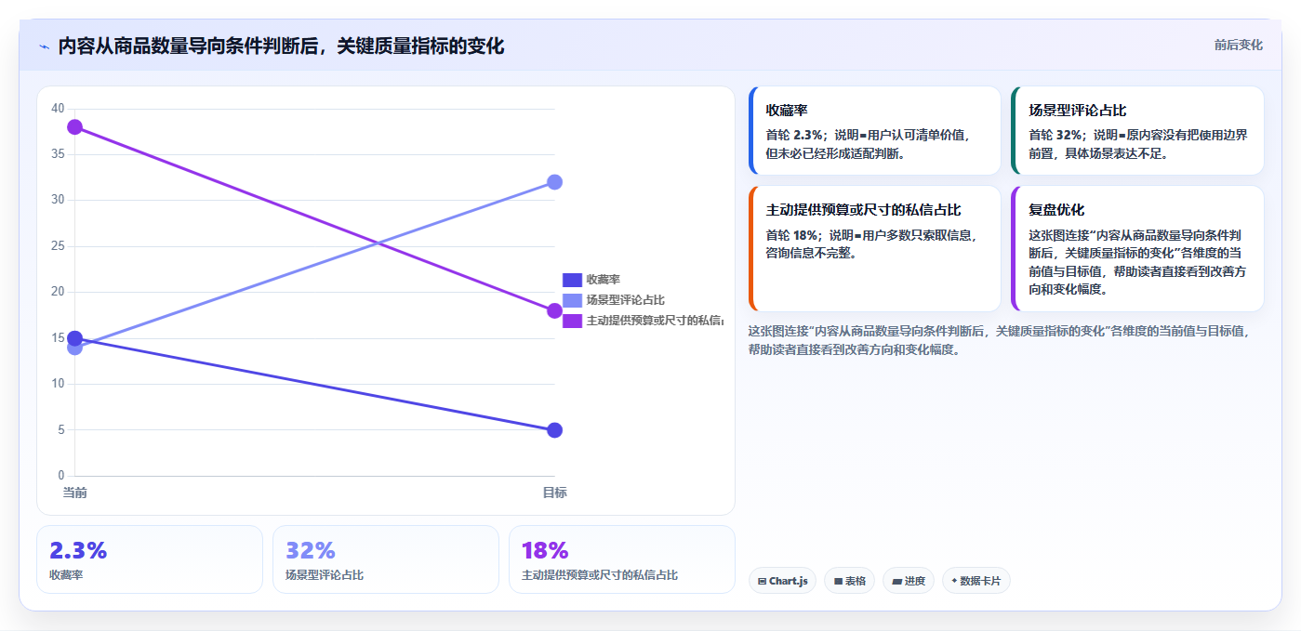Click the 40 y-axis tick label

(x=58, y=109)
